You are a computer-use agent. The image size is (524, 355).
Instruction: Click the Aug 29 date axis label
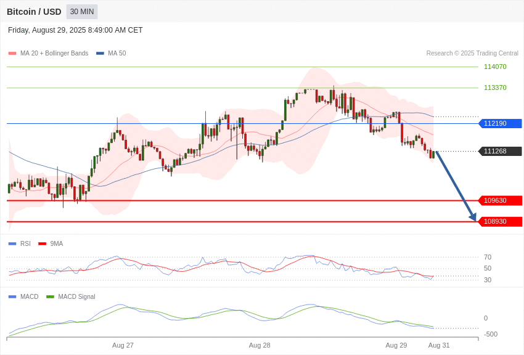pyautogui.click(x=396, y=345)
